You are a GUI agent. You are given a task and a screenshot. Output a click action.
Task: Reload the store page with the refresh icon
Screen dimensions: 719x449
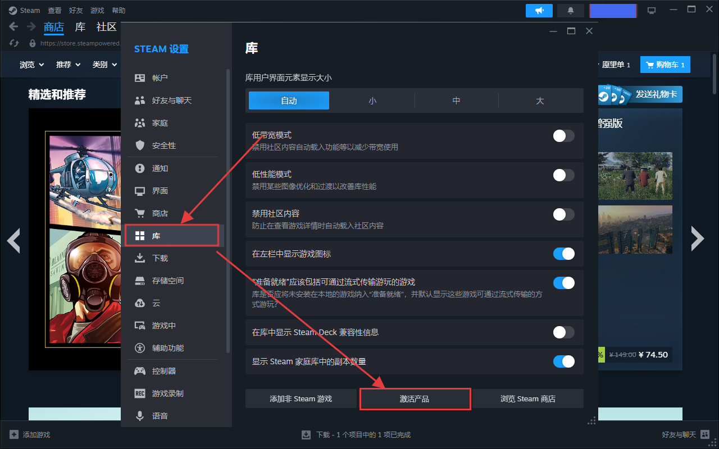click(x=15, y=43)
